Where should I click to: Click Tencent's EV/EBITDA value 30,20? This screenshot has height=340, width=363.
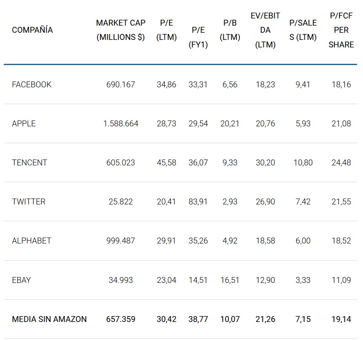[265, 162]
